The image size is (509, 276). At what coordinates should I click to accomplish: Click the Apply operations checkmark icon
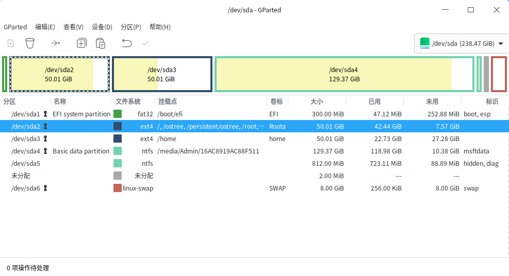145,43
